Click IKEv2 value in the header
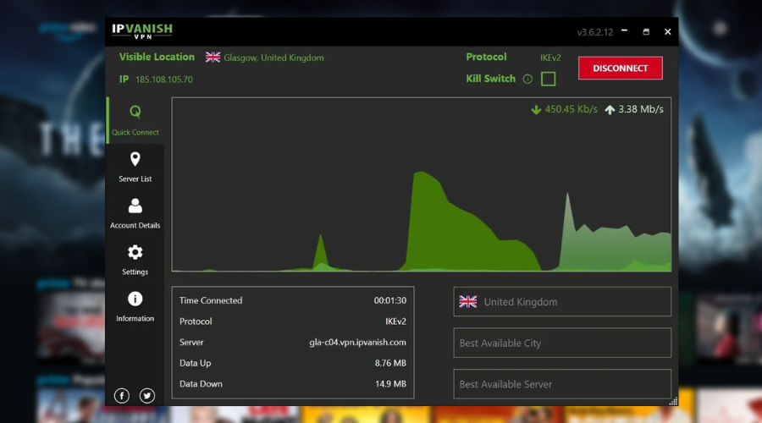The height and width of the screenshot is (423, 762). point(550,58)
